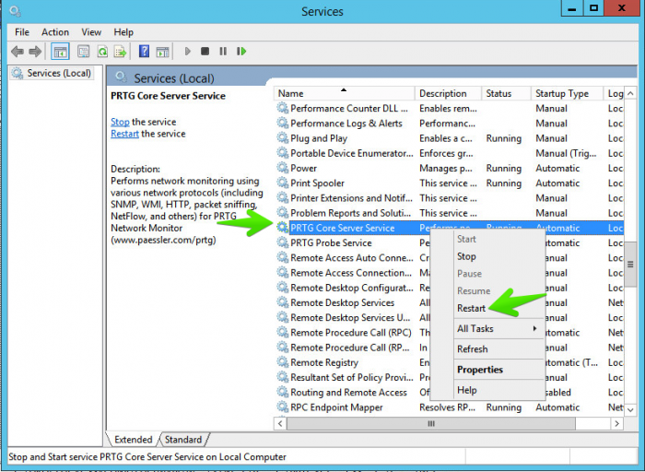The width and height of the screenshot is (645, 472).
Task: Click the horizontal scrollbar left arrow
Action: [280, 423]
